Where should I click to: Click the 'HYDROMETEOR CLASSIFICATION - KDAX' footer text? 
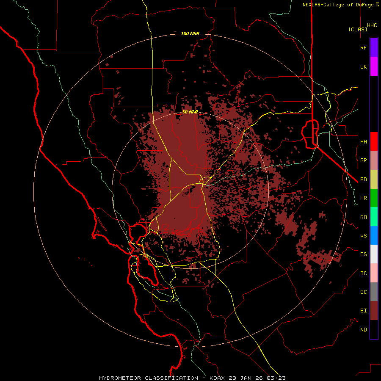[x=162, y=378]
